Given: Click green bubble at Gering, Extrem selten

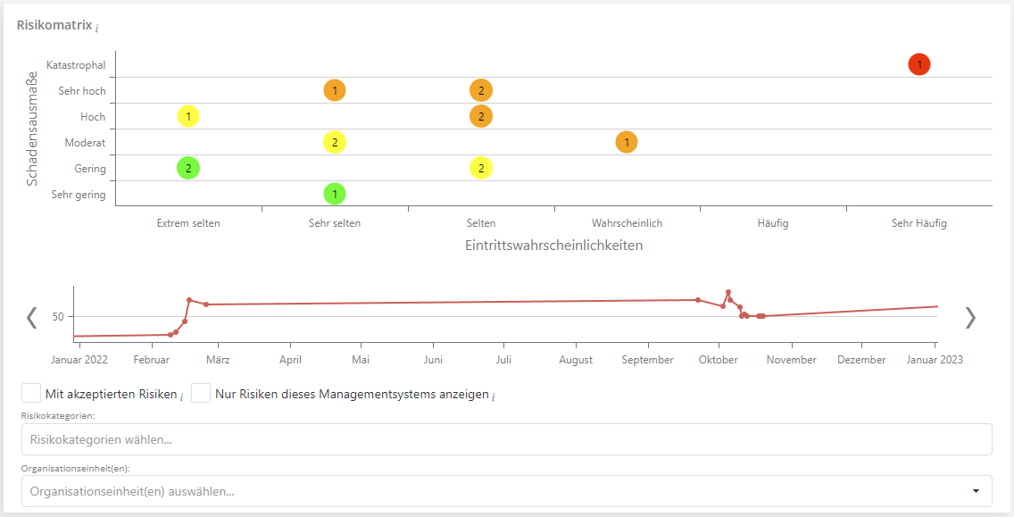Looking at the screenshot, I should click(x=188, y=168).
